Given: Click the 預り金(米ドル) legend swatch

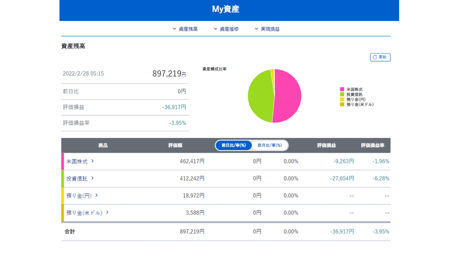Looking at the screenshot, I should click(342, 104).
